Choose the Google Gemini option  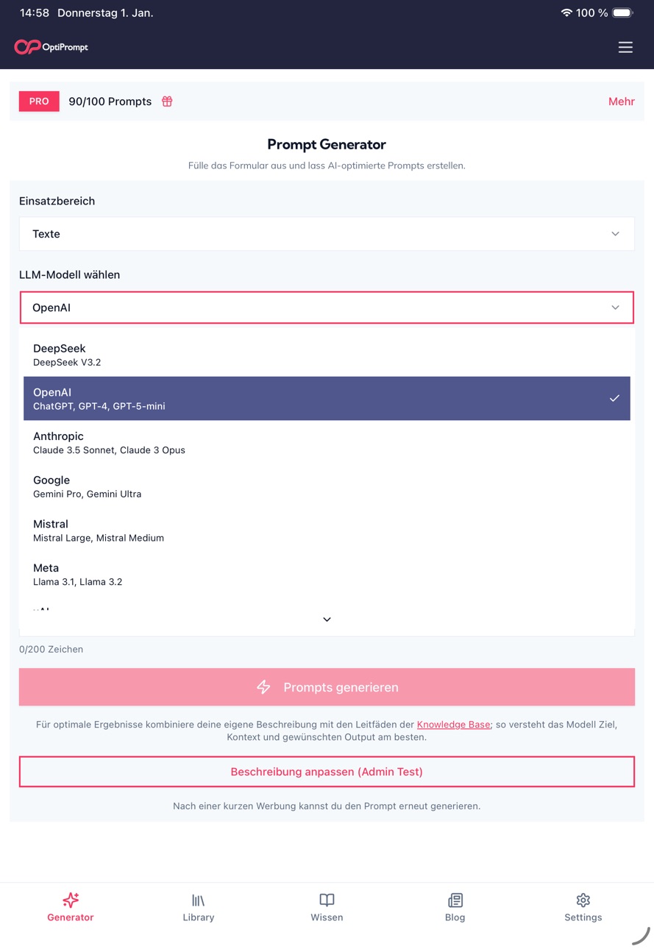327,486
